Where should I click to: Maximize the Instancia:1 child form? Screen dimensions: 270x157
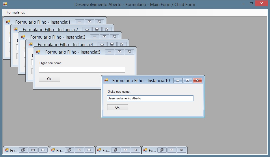click(89, 22)
